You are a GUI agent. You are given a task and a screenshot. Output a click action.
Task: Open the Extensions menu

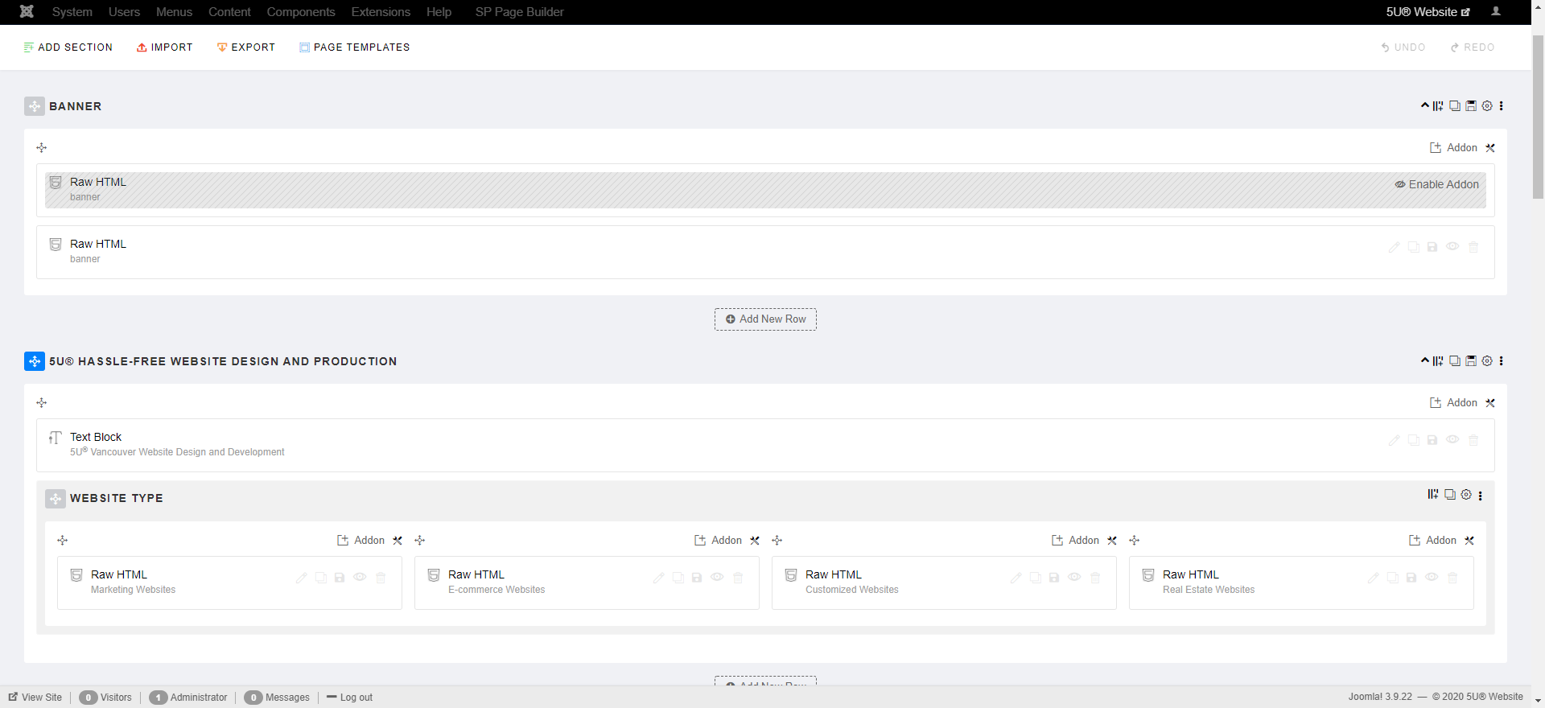pos(381,12)
